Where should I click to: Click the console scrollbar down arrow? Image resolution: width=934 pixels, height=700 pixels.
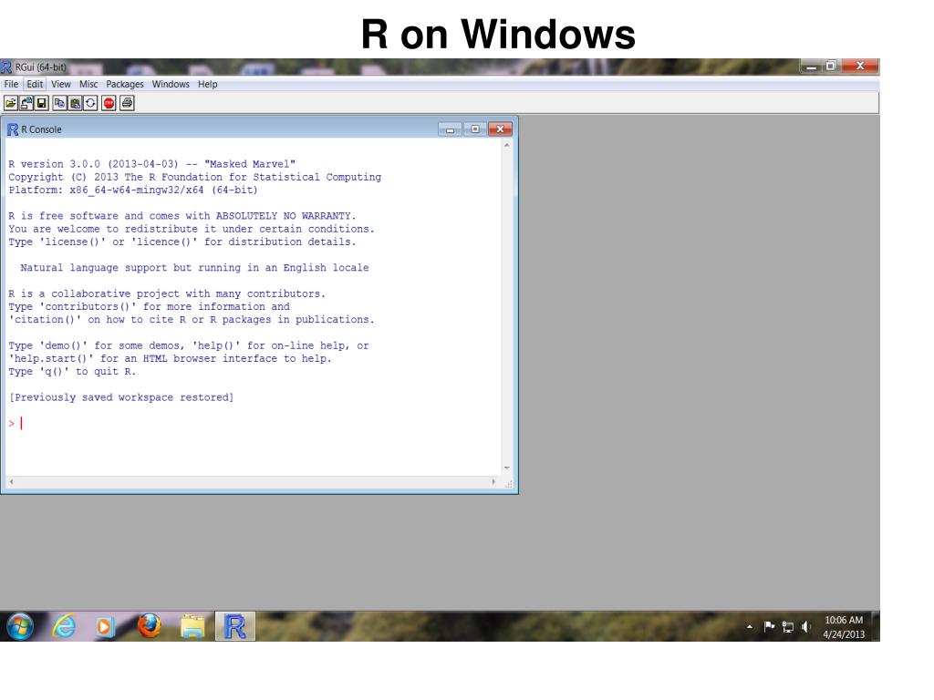click(x=507, y=468)
